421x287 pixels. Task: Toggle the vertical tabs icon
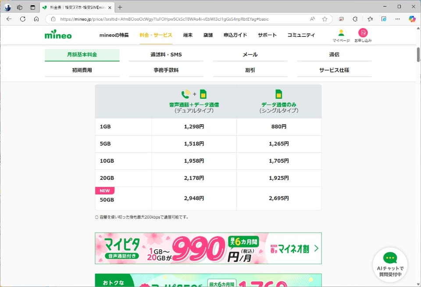[32, 7]
